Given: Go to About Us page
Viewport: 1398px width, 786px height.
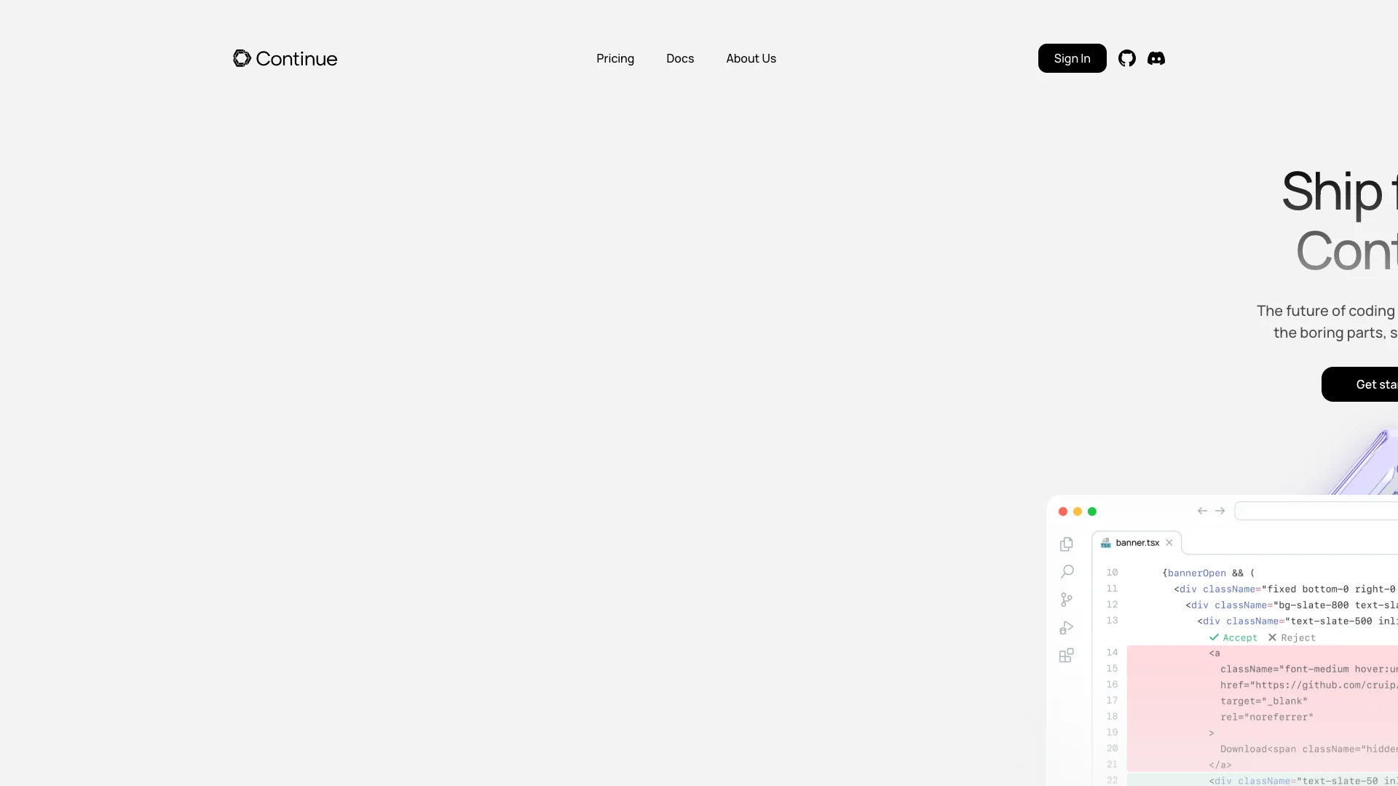Looking at the screenshot, I should click(x=751, y=58).
